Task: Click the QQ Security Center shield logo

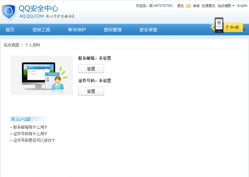Action: pyautogui.click(x=9, y=12)
